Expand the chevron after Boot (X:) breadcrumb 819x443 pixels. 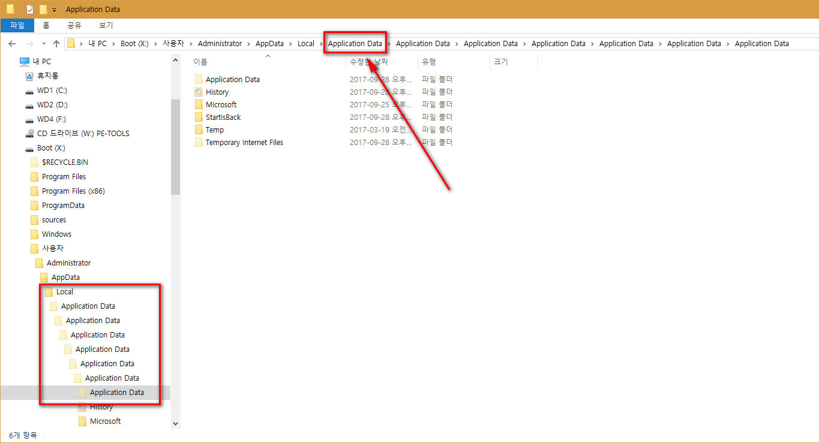(x=155, y=43)
